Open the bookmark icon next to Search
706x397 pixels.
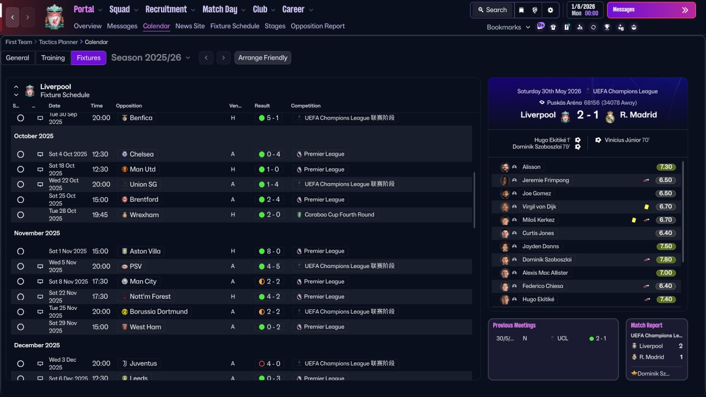pyautogui.click(x=521, y=10)
